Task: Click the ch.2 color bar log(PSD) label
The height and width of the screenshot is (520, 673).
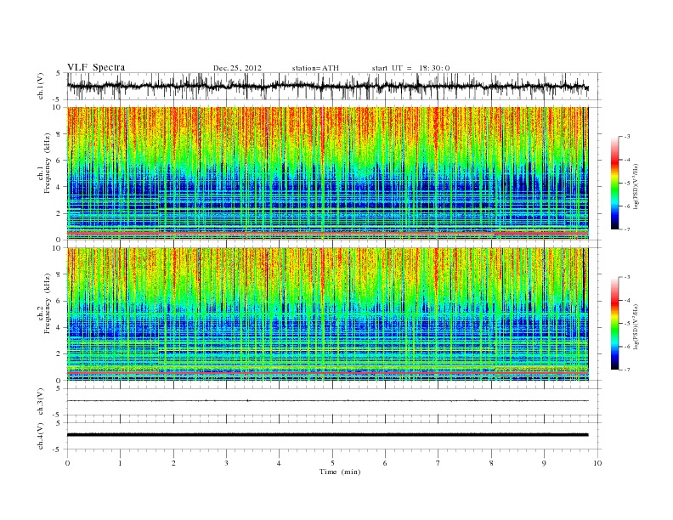Action: coord(636,325)
